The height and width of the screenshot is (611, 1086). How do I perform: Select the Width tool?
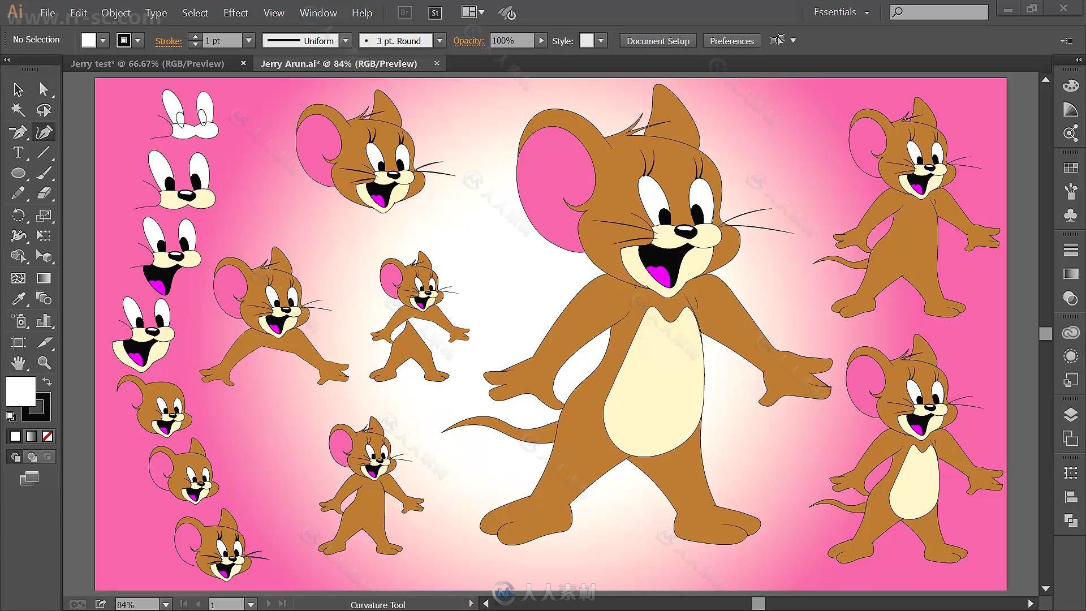pyautogui.click(x=18, y=235)
